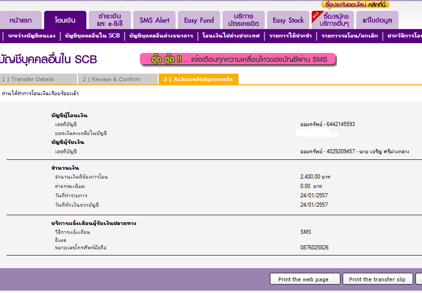Click the 0.00 บาท fee value
Screen dimensions: 422x293
pos(311,186)
